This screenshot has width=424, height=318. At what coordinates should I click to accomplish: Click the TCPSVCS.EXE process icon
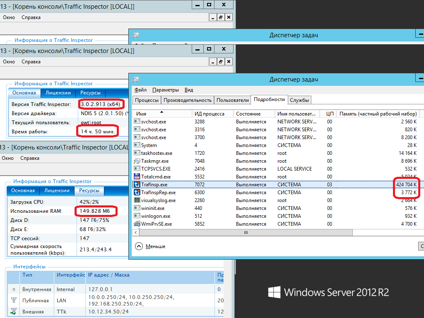tap(137, 169)
